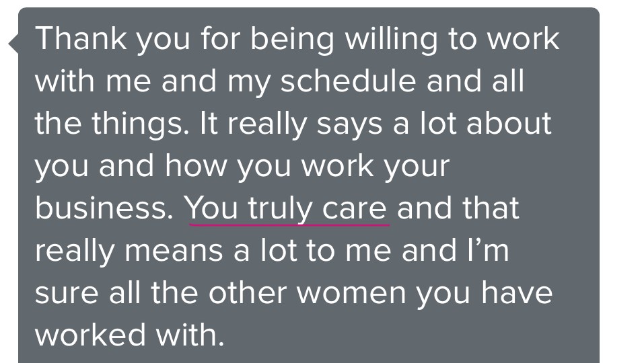Click the underlined "You truly care" text
Image resolution: width=642 pixels, height=363 pixels.
coord(287,208)
